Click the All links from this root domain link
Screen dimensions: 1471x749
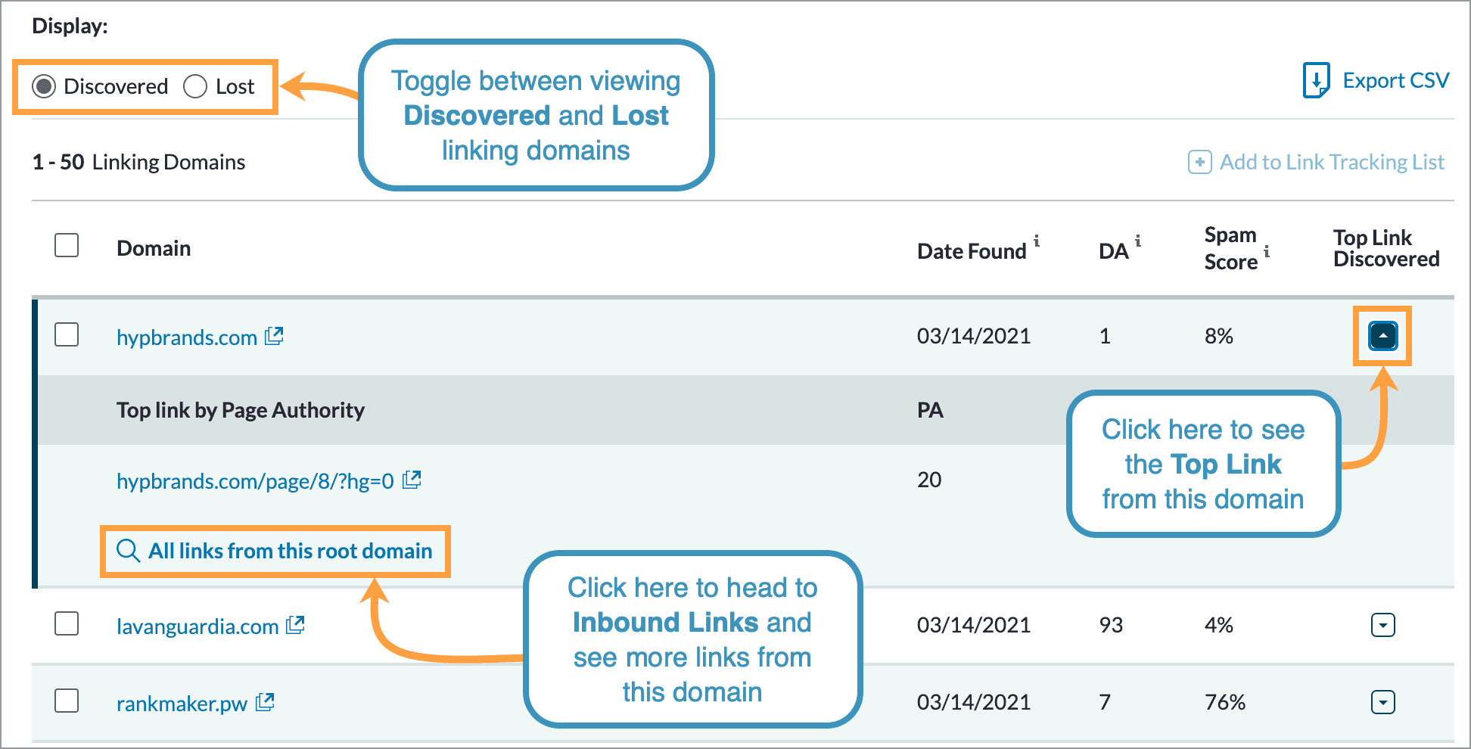291,551
